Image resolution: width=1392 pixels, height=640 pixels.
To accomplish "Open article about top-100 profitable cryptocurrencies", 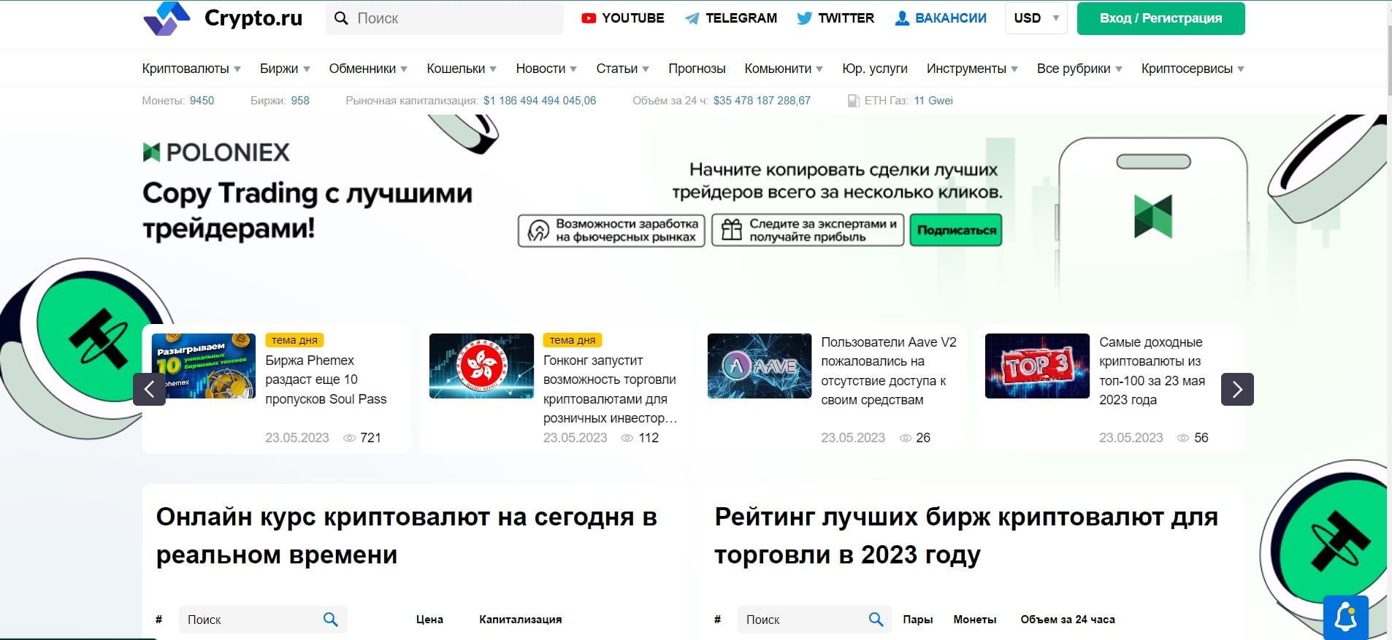I will pyautogui.click(x=1152, y=371).
